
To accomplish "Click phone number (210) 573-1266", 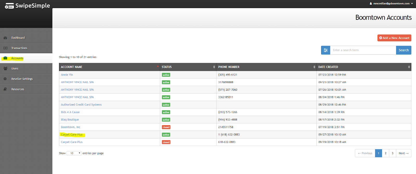I will click(x=227, y=112).
